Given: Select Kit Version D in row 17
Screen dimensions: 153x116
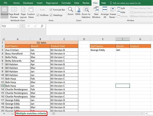Looking at the screenshot, I should (x=64, y=100).
